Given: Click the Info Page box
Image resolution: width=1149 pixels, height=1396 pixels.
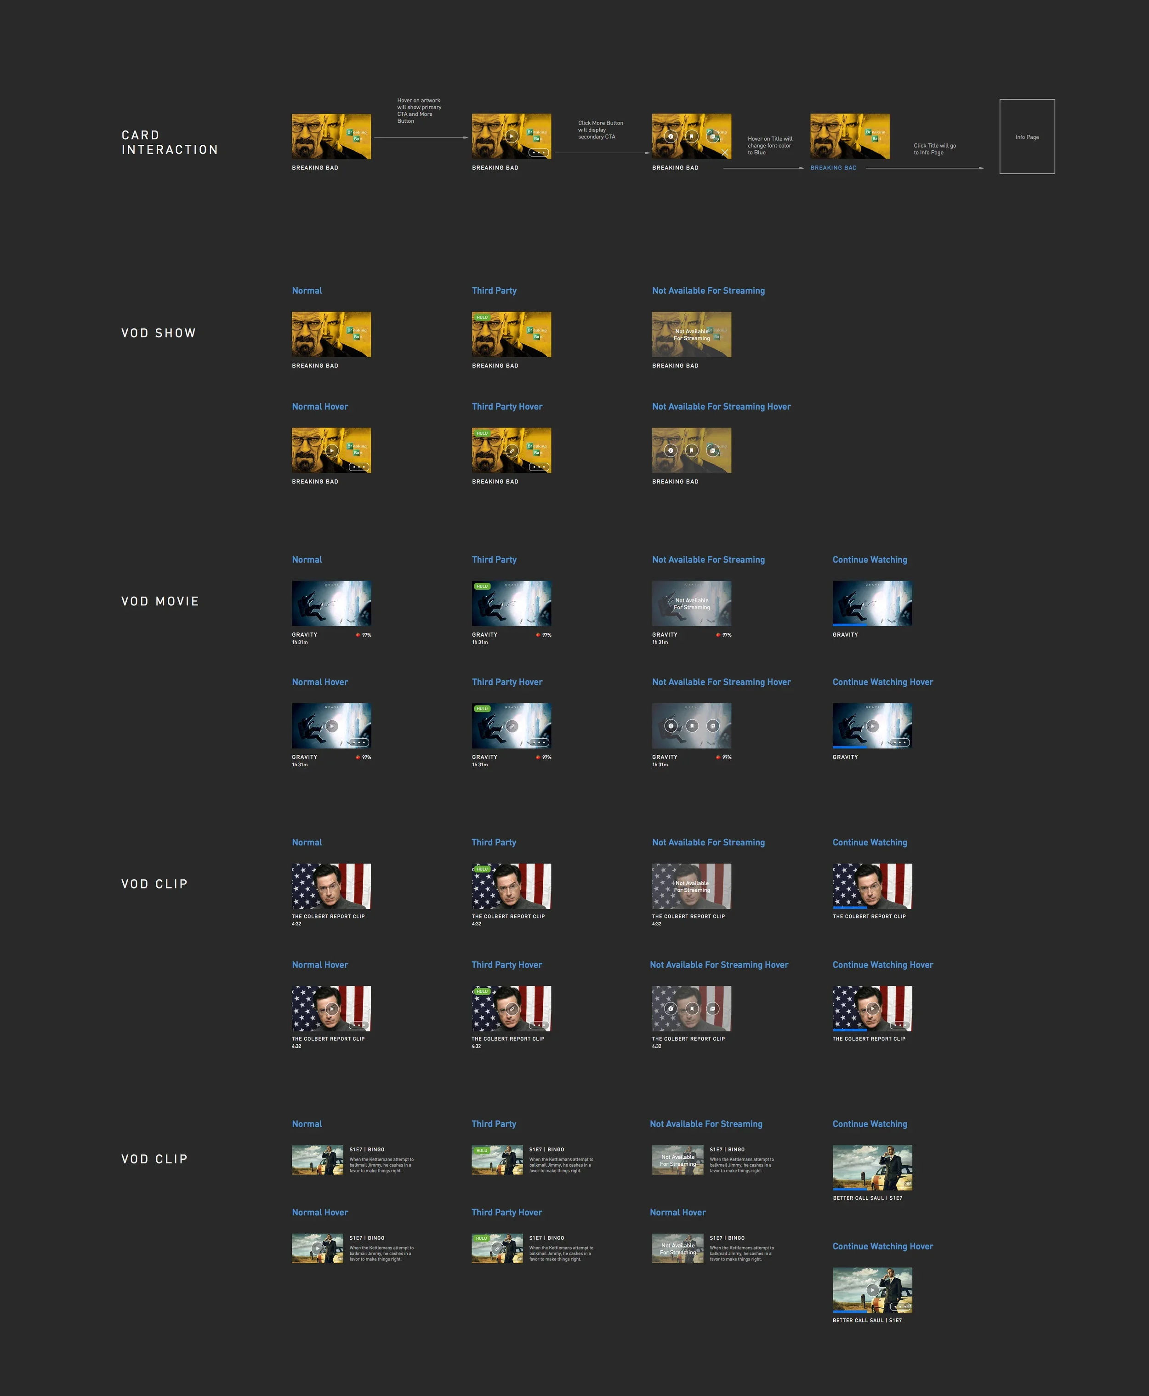Looking at the screenshot, I should pyautogui.click(x=1027, y=137).
